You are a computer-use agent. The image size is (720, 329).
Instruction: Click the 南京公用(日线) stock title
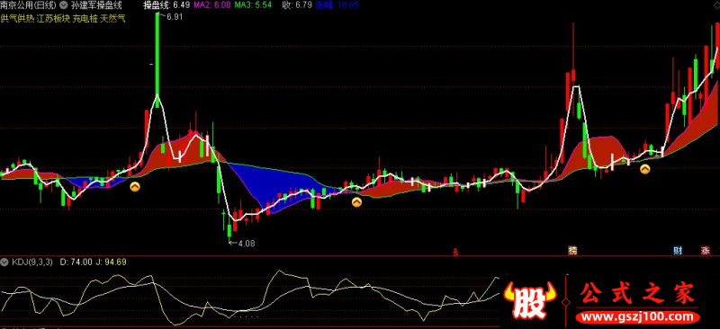coord(29,5)
